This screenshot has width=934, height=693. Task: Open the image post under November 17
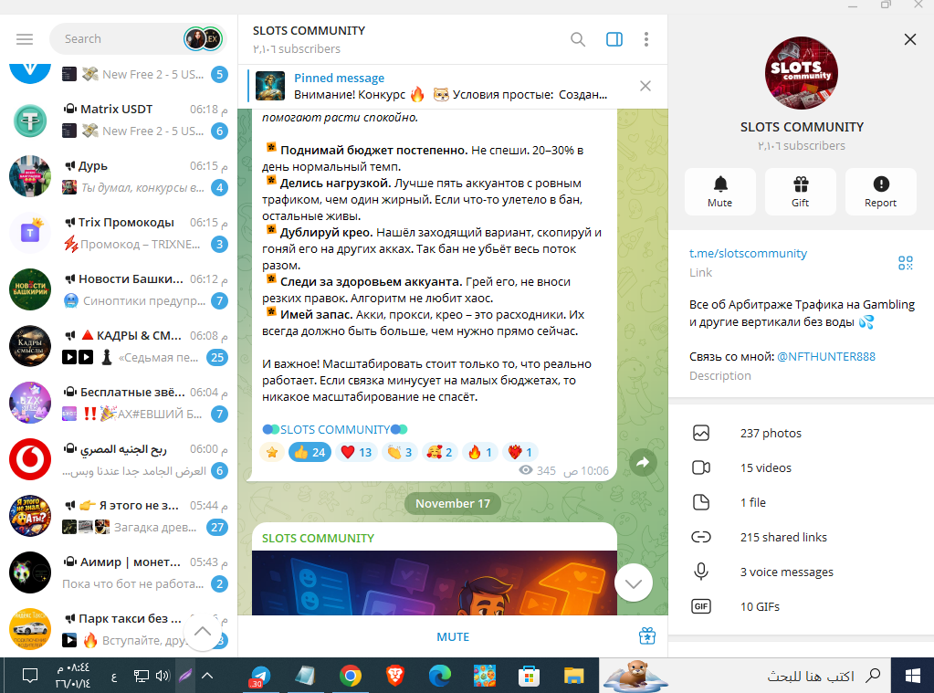point(435,583)
